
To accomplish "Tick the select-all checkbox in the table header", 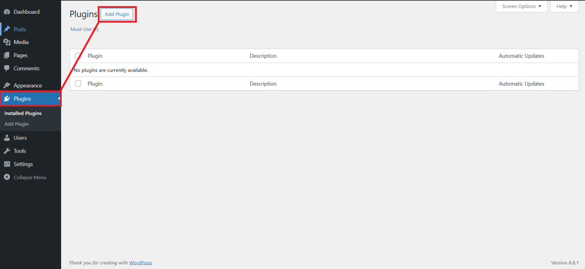I will [x=78, y=56].
